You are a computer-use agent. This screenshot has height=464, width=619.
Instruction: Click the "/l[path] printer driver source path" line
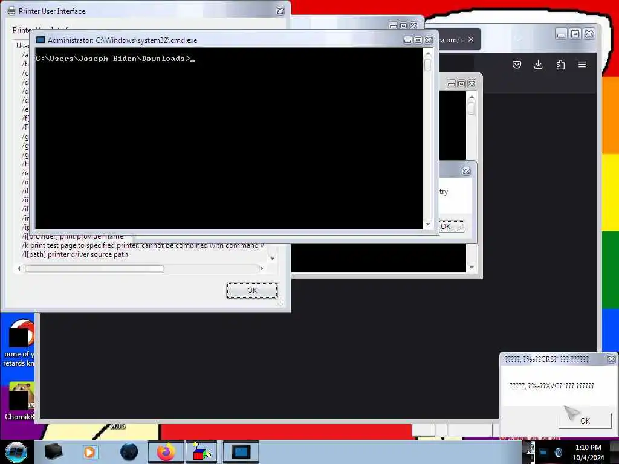pyautogui.click(x=74, y=254)
